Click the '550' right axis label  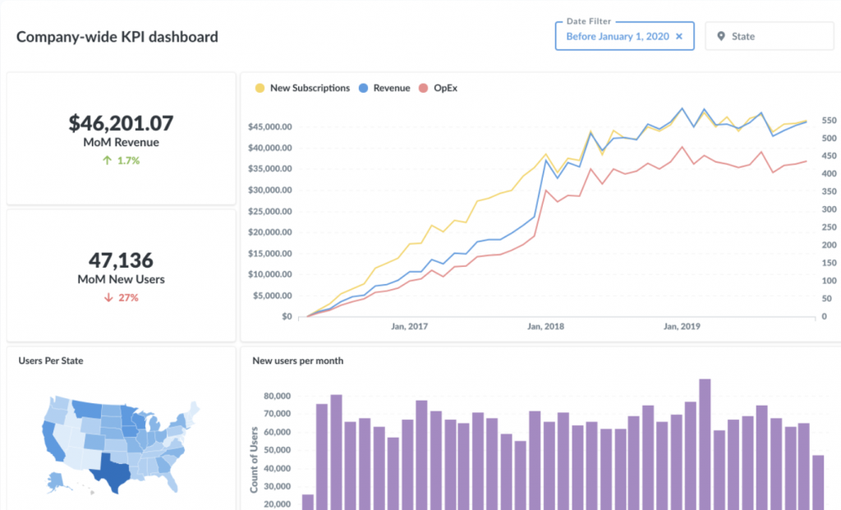click(x=830, y=121)
